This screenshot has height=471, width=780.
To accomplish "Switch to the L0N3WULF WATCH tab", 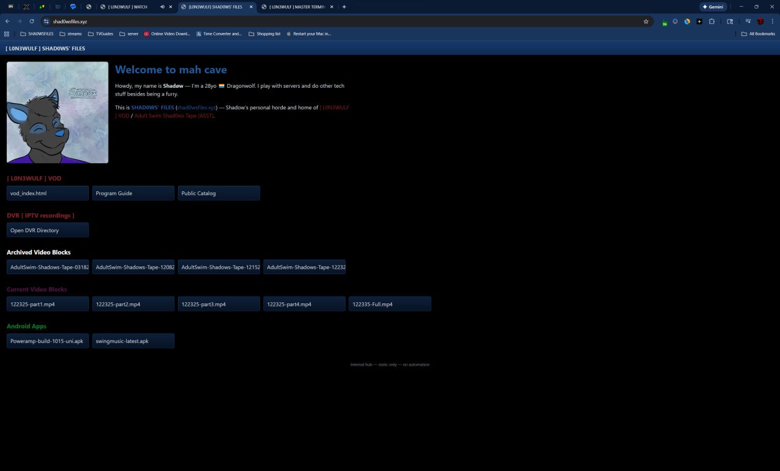I will (x=128, y=7).
